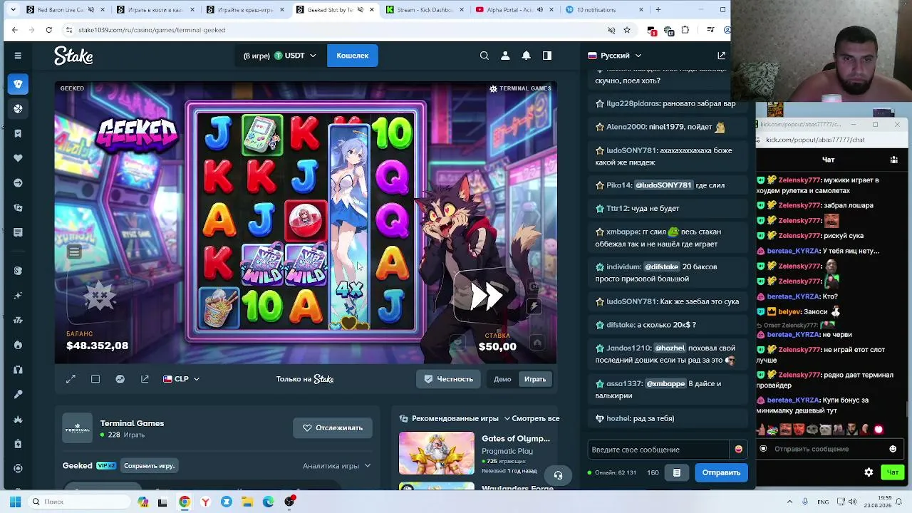The height and width of the screenshot is (513, 912).
Task: Toggle turbo lightning in the slot
Action: click(534, 306)
